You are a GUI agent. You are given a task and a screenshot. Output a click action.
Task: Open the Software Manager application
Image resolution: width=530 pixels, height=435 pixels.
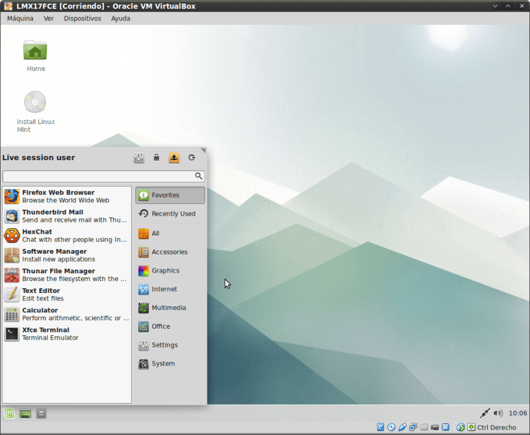[66, 255]
